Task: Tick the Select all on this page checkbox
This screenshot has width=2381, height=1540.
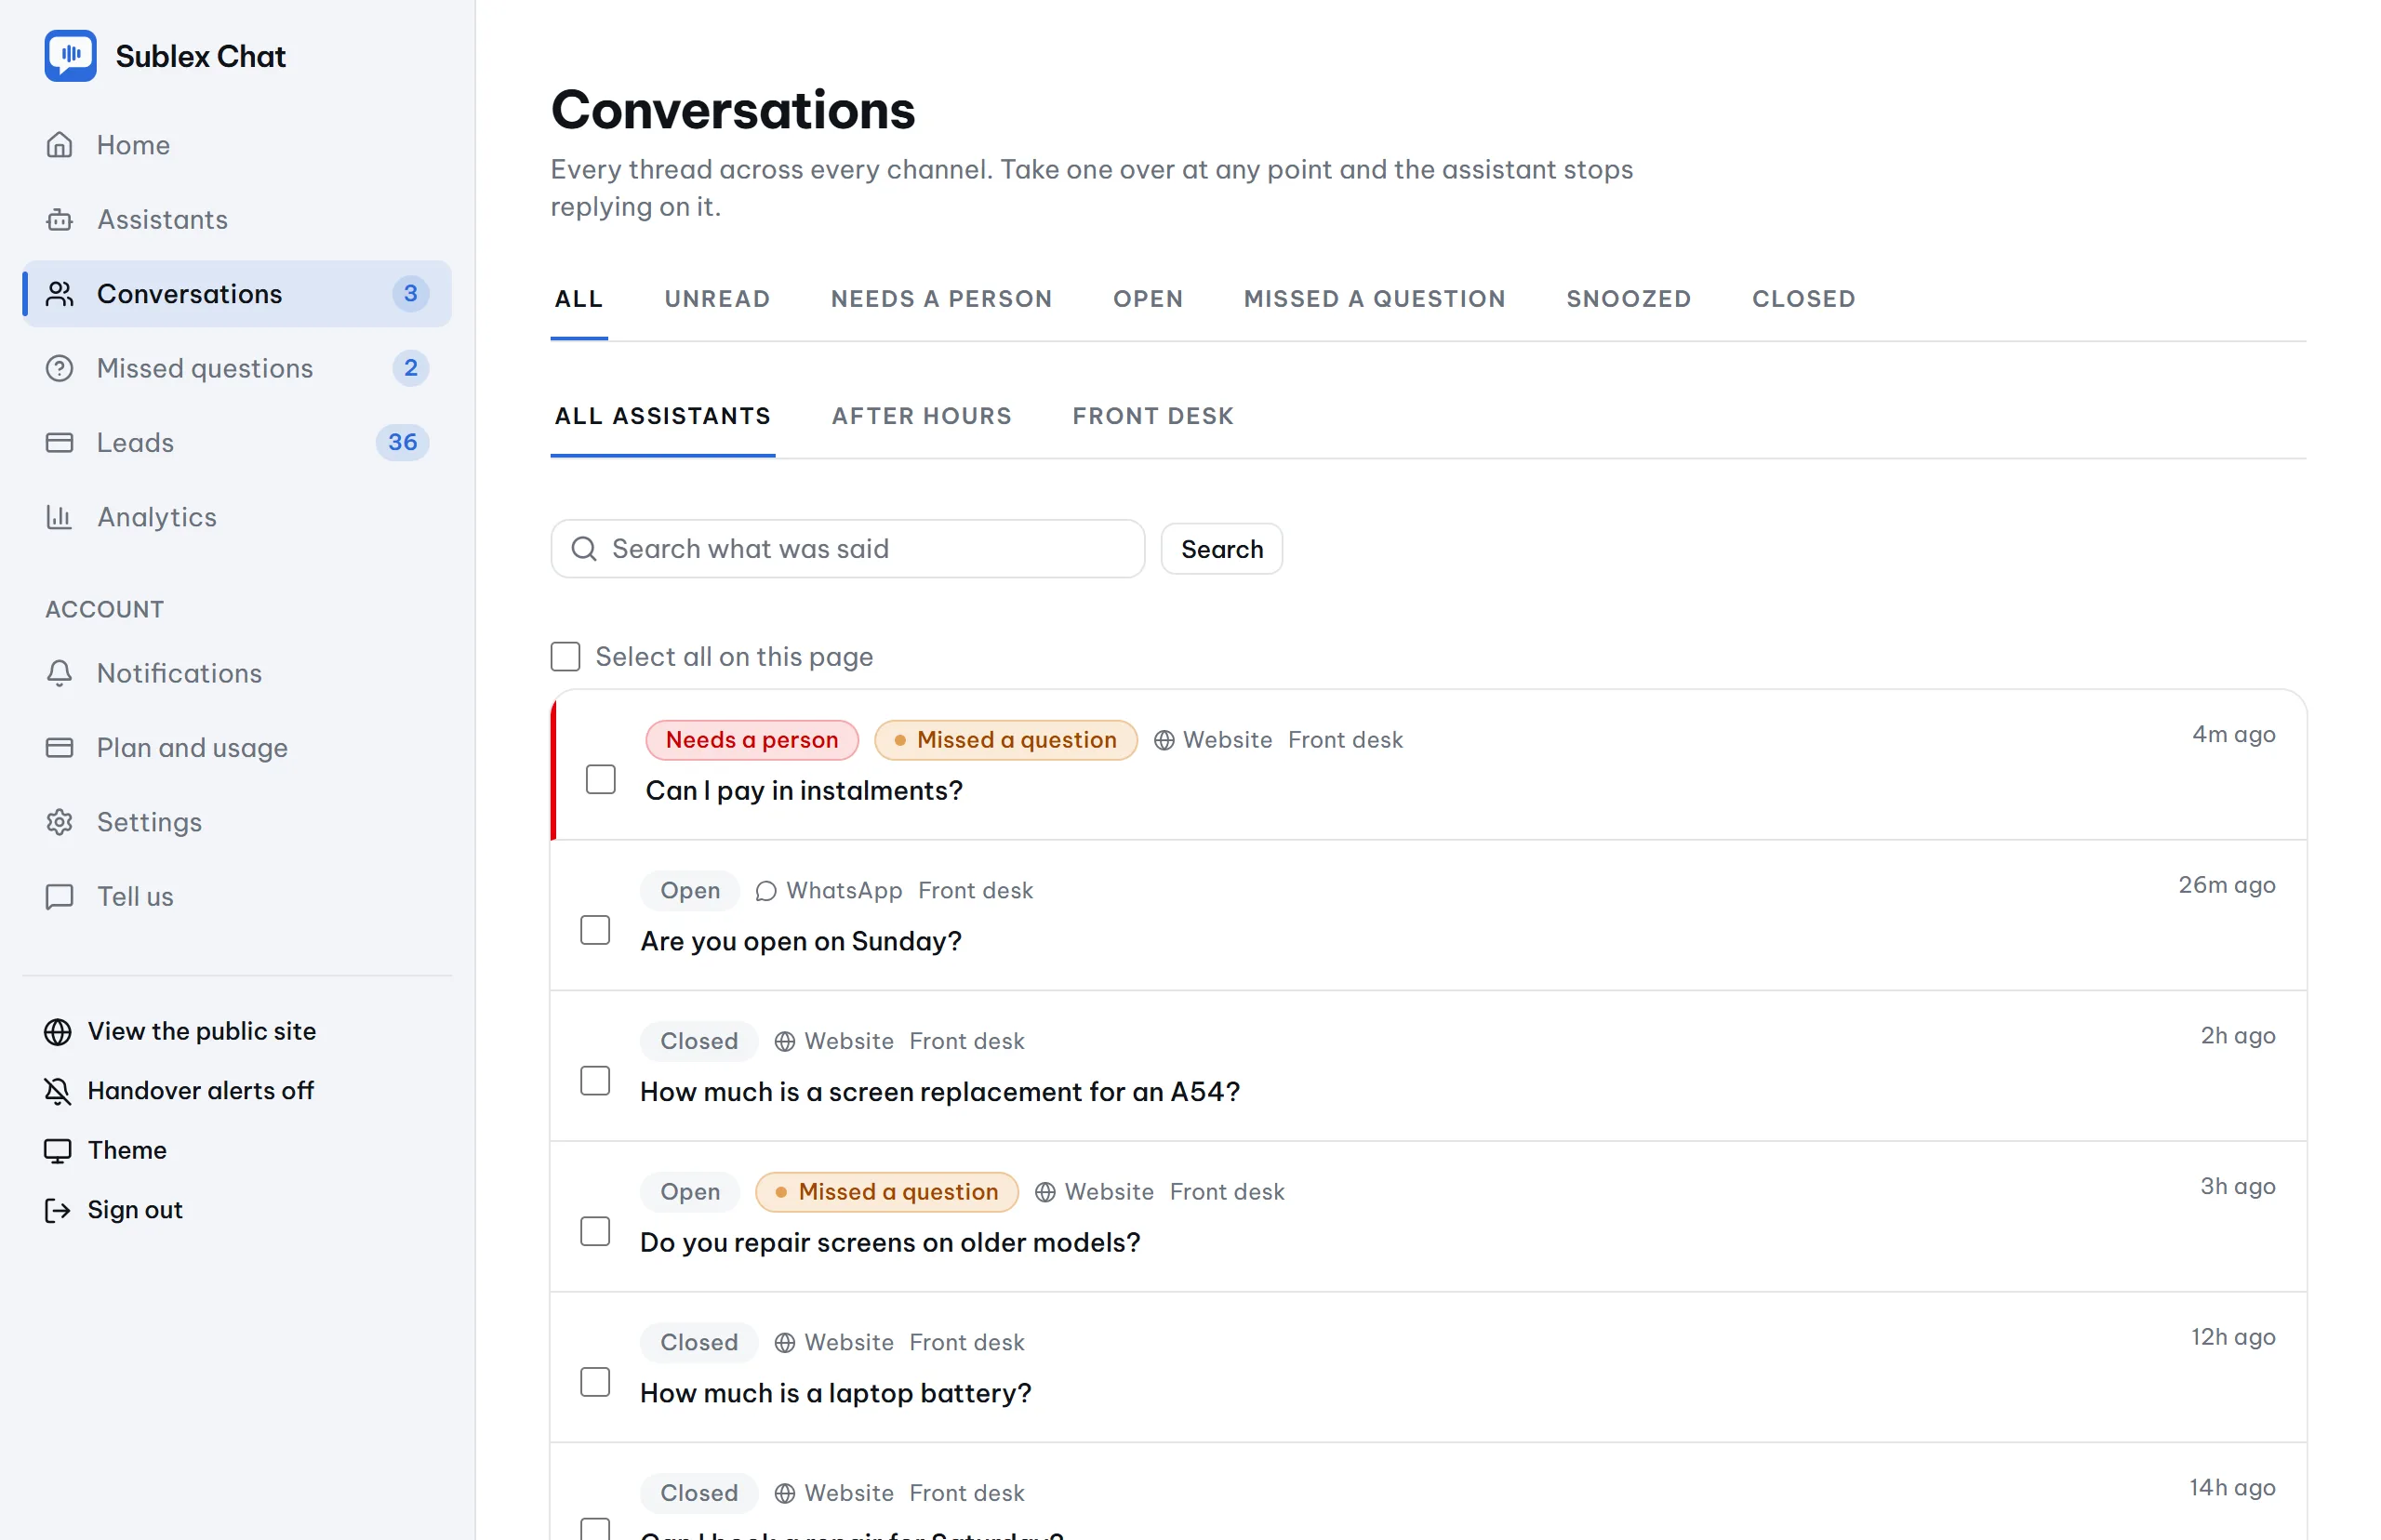Action: [565, 656]
